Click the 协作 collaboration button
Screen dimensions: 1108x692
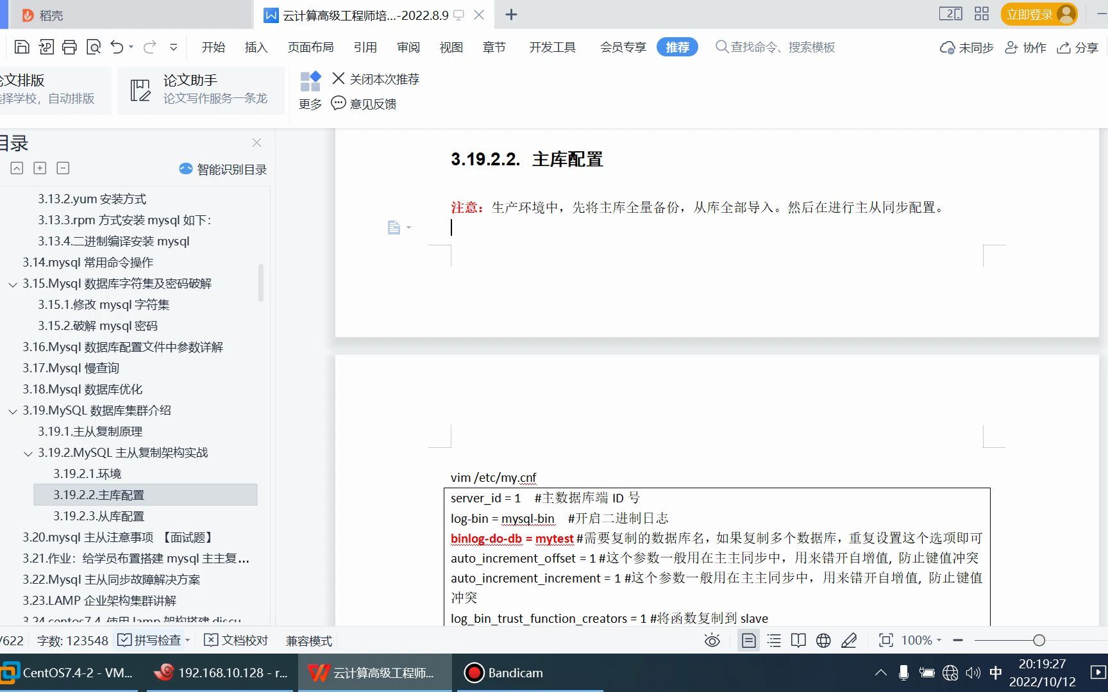(1025, 47)
